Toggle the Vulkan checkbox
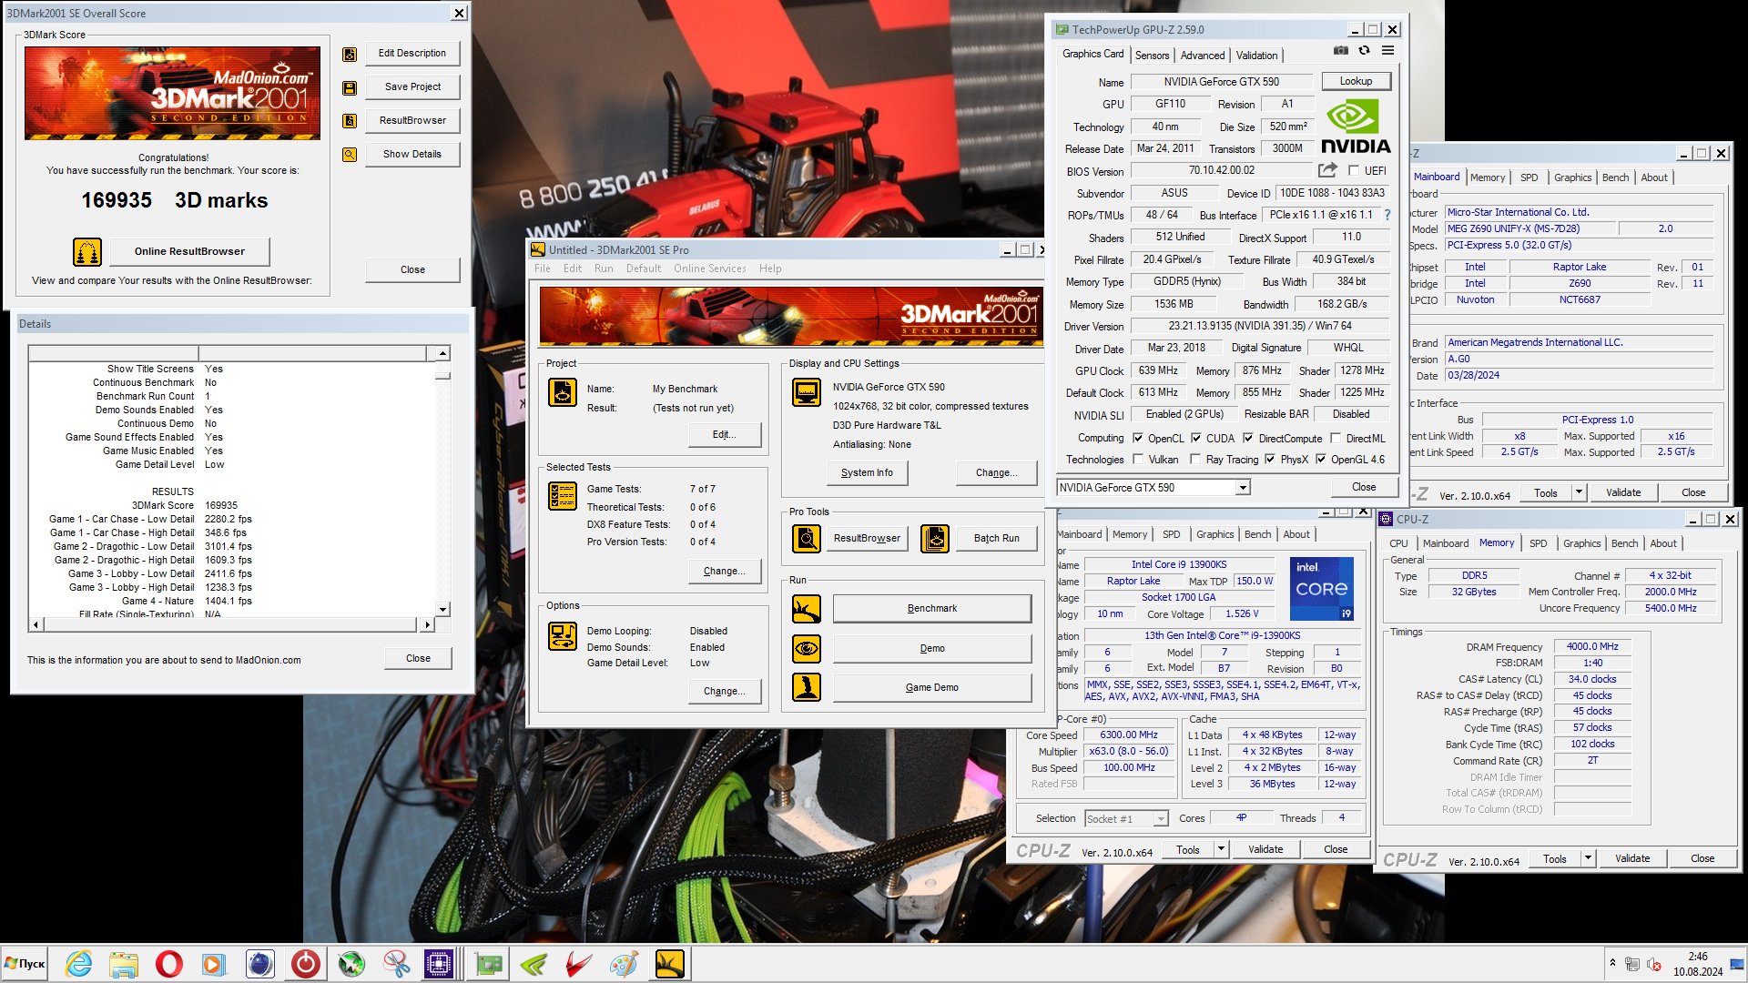The image size is (1748, 983). point(1137,460)
